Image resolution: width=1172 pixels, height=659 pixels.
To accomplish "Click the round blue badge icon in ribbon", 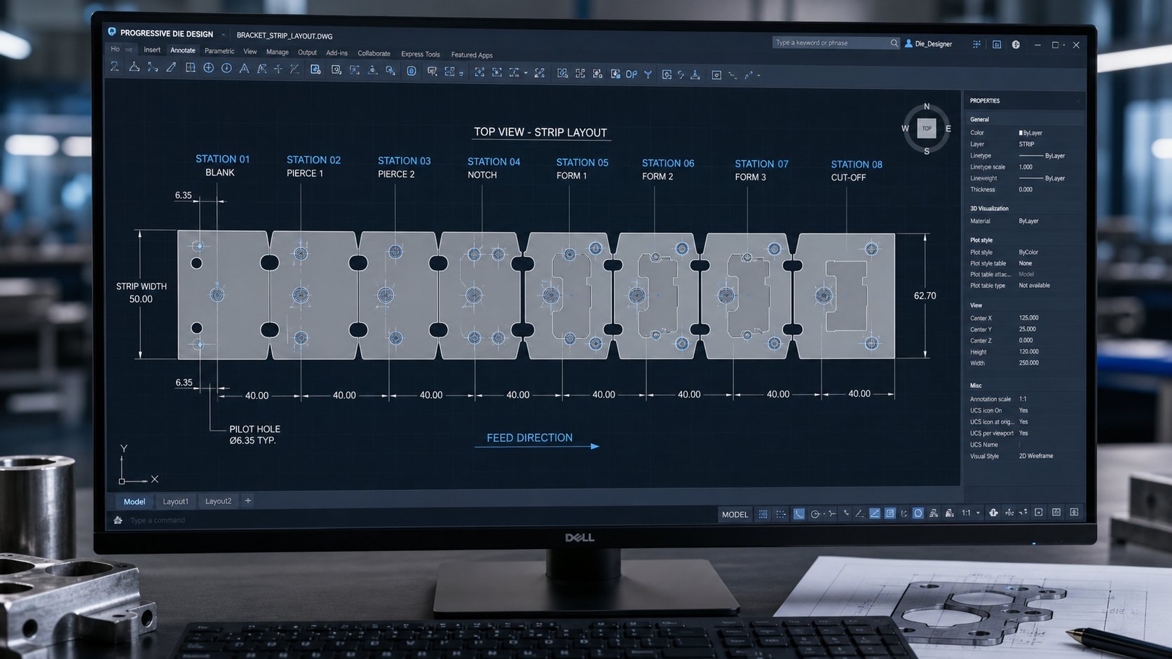I will click(x=411, y=71).
